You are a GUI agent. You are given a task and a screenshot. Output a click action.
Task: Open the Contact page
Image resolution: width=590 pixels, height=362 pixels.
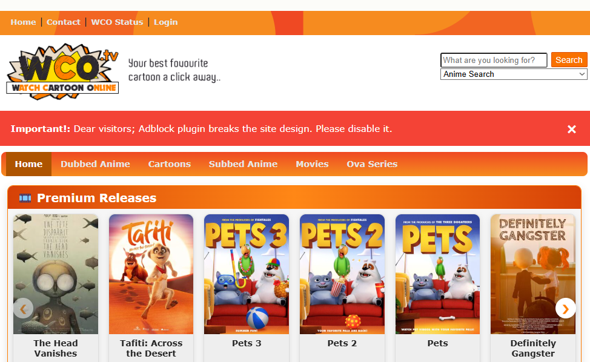click(x=63, y=22)
